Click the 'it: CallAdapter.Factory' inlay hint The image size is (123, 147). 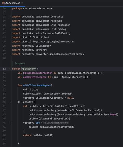click(x=56, y=123)
